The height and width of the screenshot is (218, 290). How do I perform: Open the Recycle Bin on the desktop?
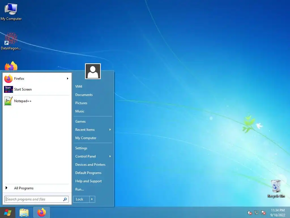tap(276, 189)
